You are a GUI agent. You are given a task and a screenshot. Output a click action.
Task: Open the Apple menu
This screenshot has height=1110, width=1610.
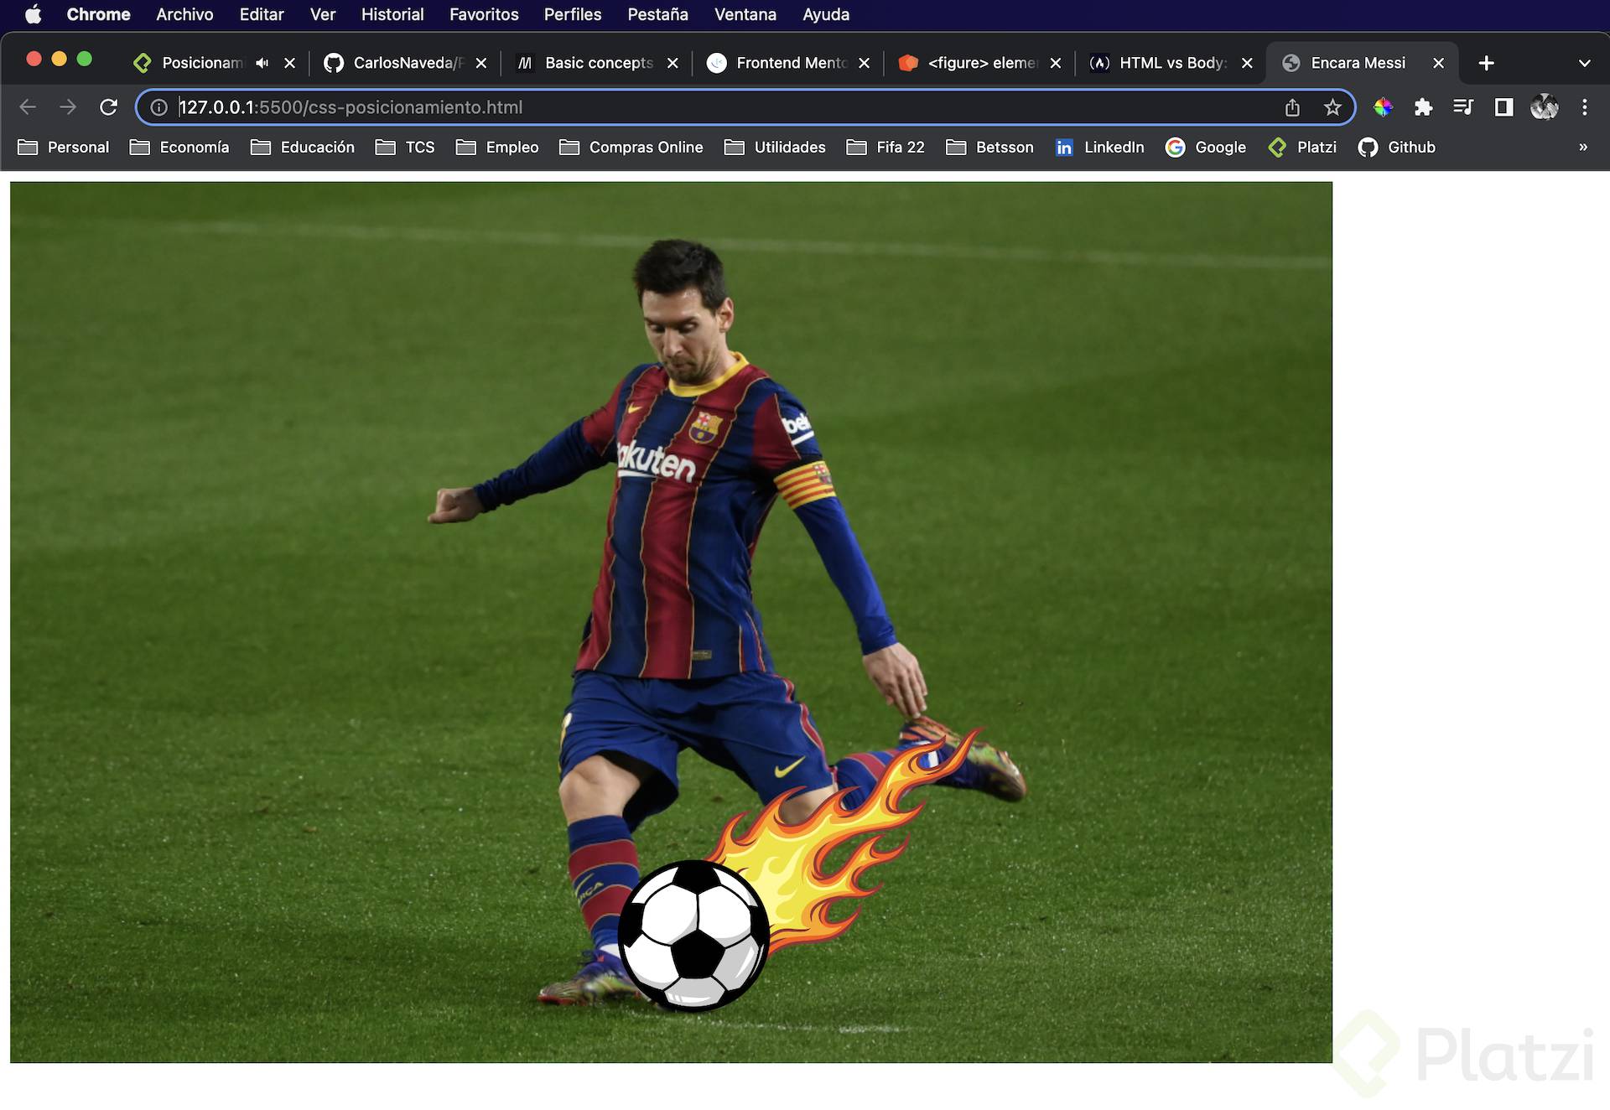coord(33,14)
